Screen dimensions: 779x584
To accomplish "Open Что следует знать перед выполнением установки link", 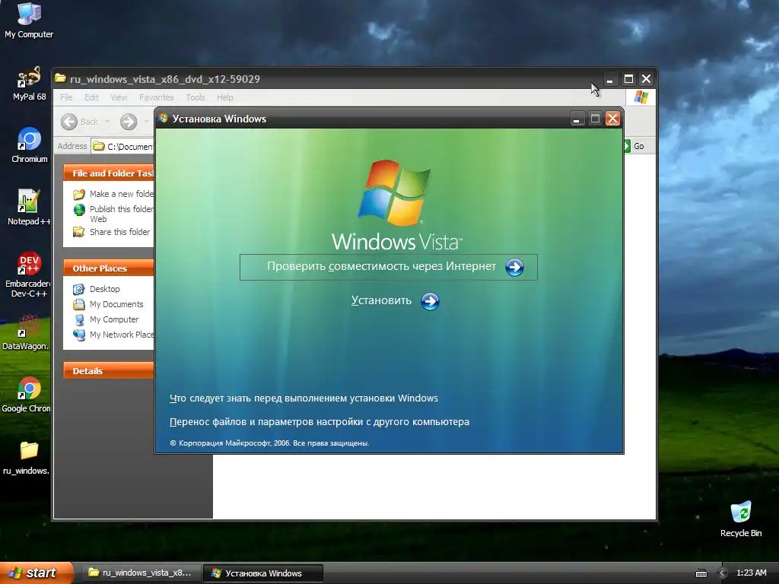I will (x=304, y=398).
